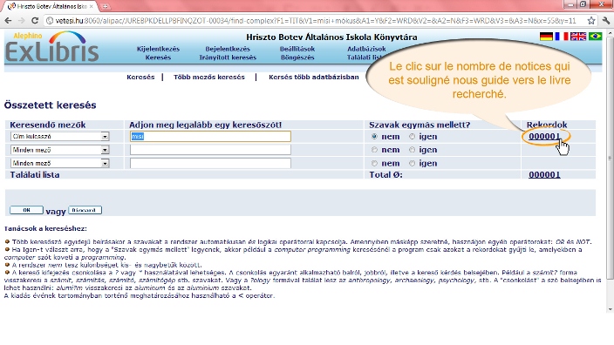The width and height of the screenshot is (614, 345).
Task: Select 'Kersés több adatbázisban' link
Action: (x=314, y=77)
